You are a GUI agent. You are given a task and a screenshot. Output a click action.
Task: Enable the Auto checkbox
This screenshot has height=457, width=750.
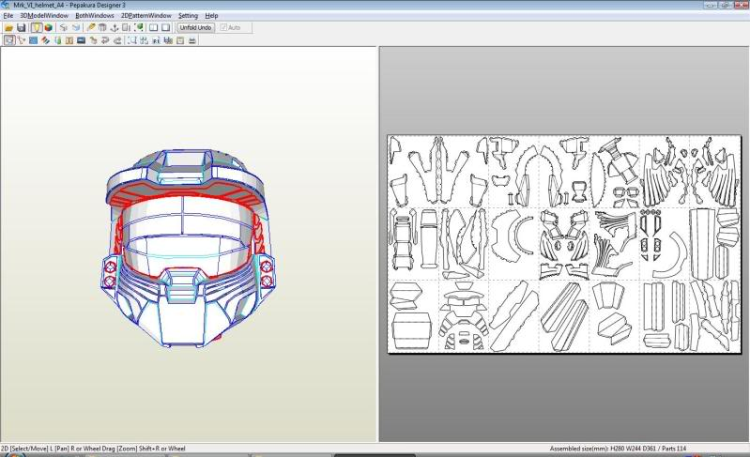click(x=222, y=28)
